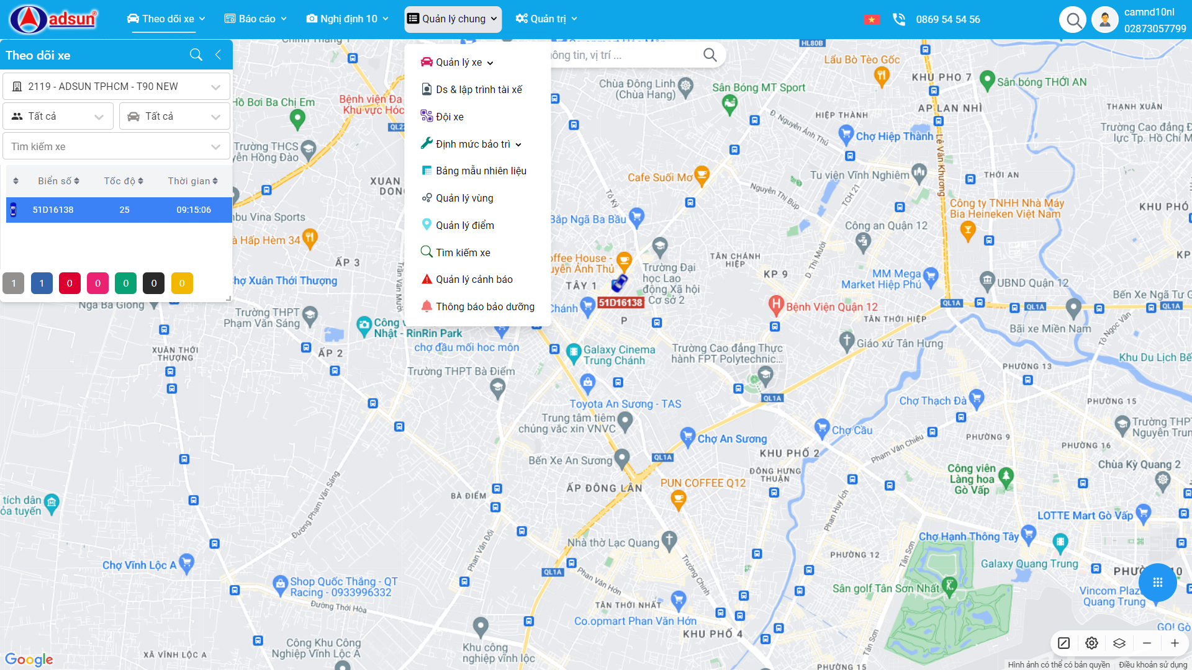
Task: Select vehicle row 51D16138 in list
Action: click(x=118, y=210)
